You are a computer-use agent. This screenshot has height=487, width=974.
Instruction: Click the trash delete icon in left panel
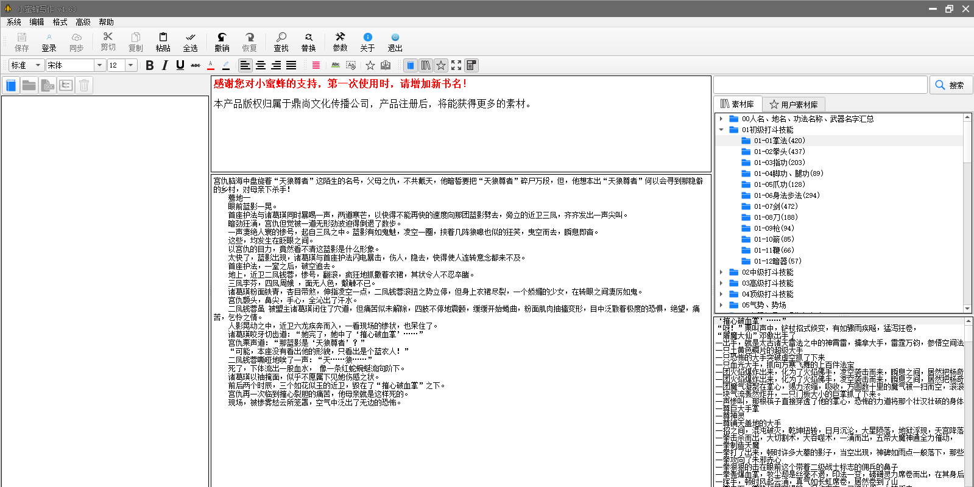[84, 85]
